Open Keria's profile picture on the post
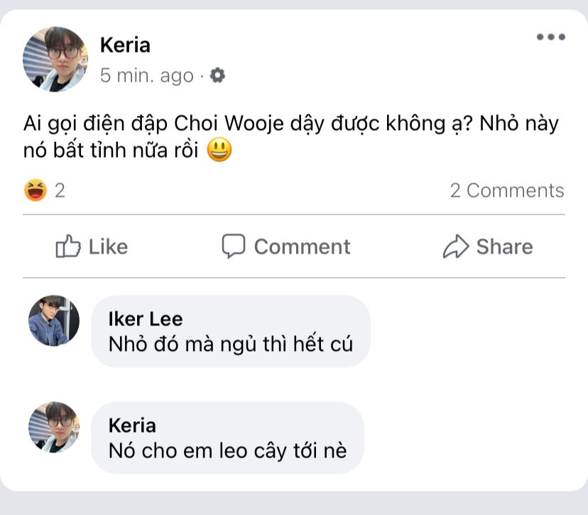The width and height of the screenshot is (588, 515). click(55, 59)
